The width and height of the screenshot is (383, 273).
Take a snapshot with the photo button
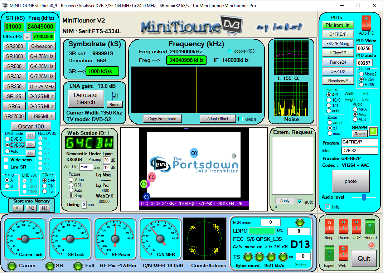(351, 181)
